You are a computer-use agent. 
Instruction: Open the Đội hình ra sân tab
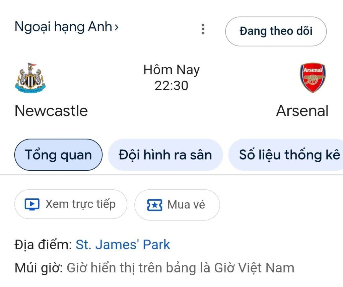[165, 155]
